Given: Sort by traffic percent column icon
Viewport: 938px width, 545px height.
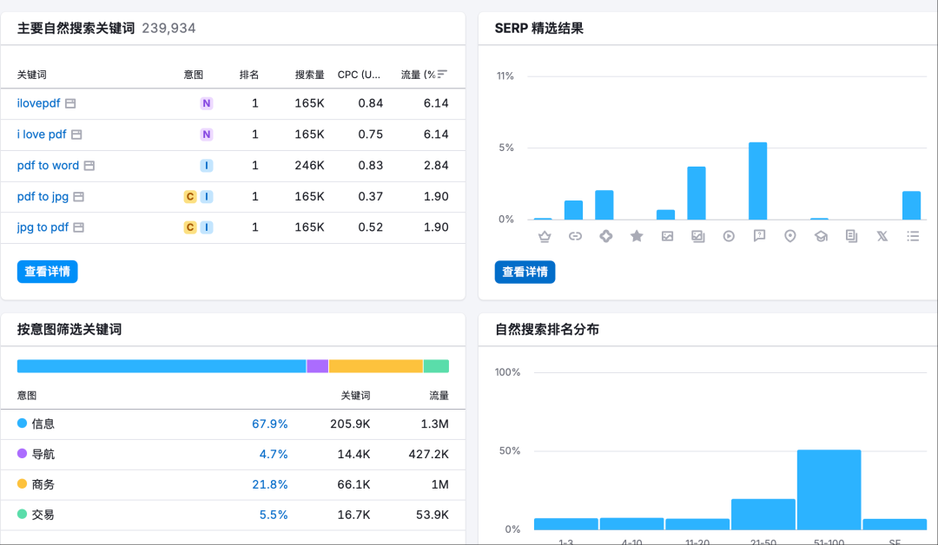Looking at the screenshot, I should click(x=442, y=74).
